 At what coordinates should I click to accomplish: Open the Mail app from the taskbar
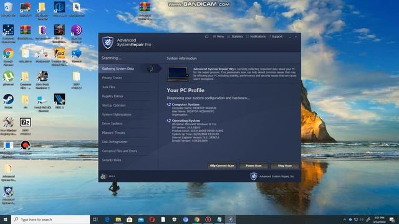pos(141,220)
